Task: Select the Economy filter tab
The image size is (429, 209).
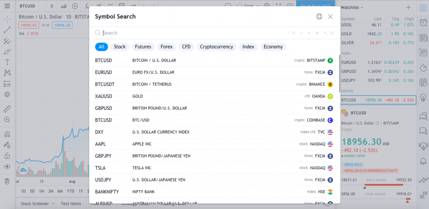Action: (273, 47)
